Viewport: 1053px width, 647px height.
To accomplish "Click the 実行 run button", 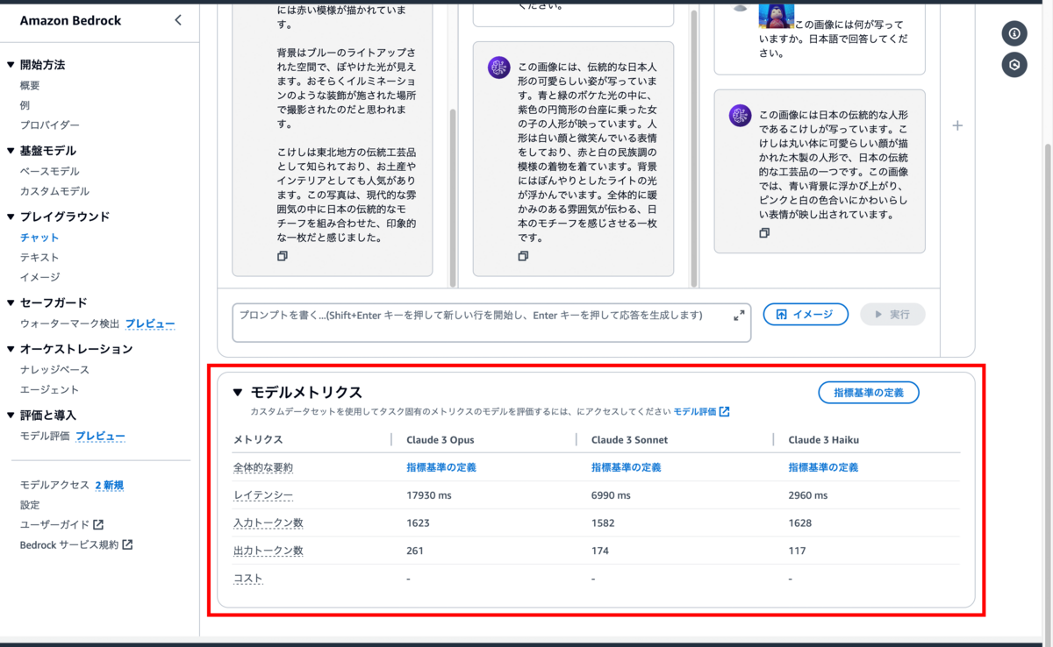I will coord(892,314).
